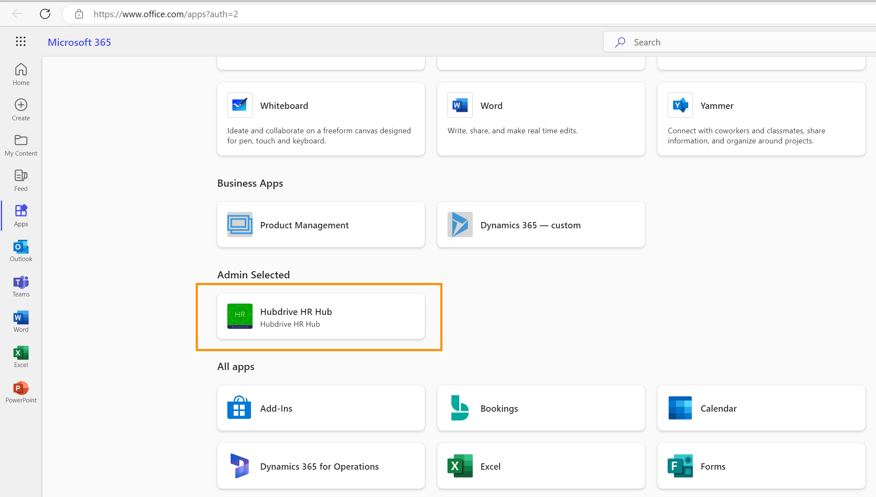Click the site permissions padlock in address bar
Viewport: 876px width, 497px height.
point(79,14)
